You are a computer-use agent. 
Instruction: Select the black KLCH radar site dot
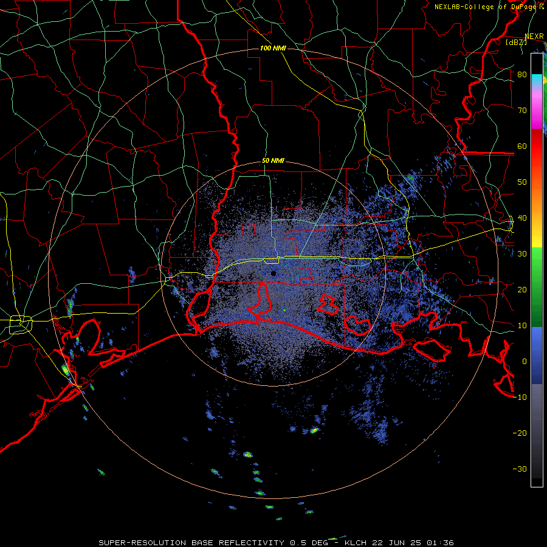click(273, 273)
